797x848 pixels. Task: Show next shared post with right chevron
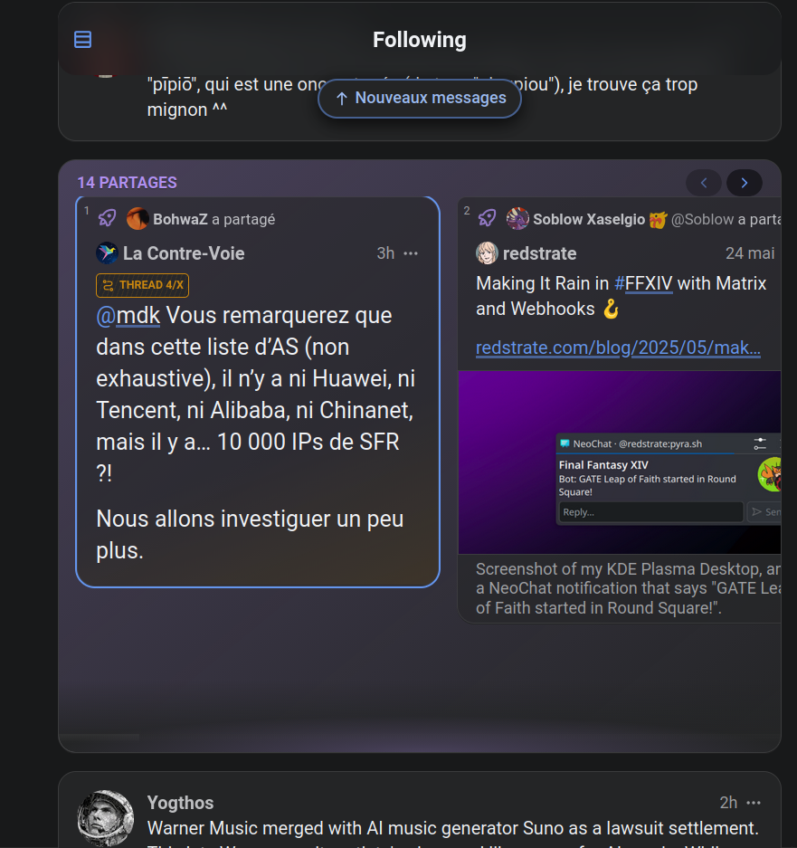tap(745, 183)
